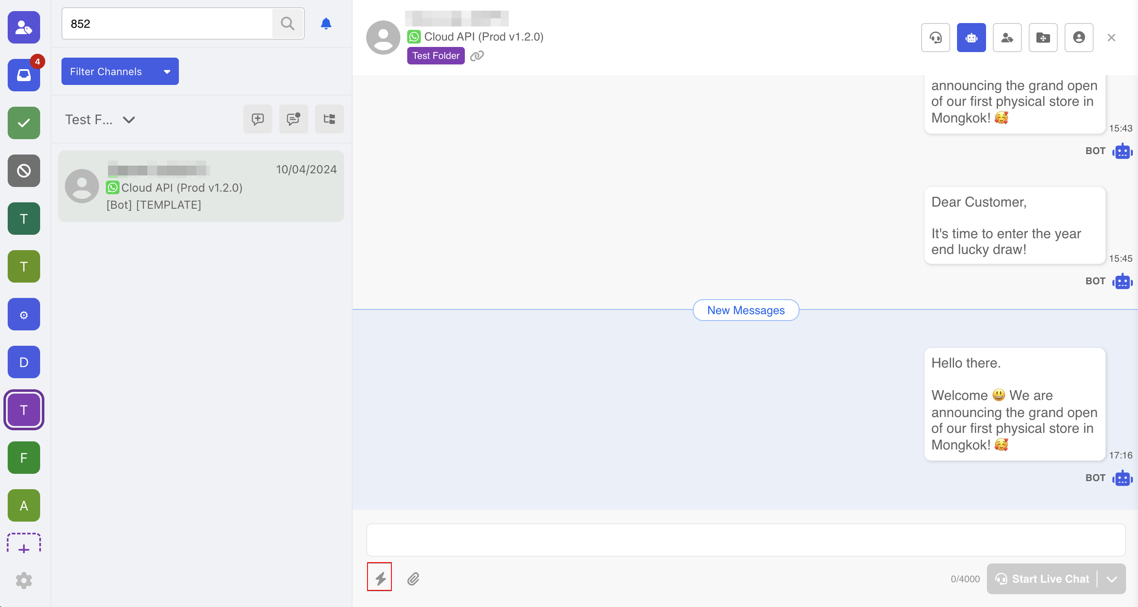Click the unread messages filter icon

(x=293, y=119)
